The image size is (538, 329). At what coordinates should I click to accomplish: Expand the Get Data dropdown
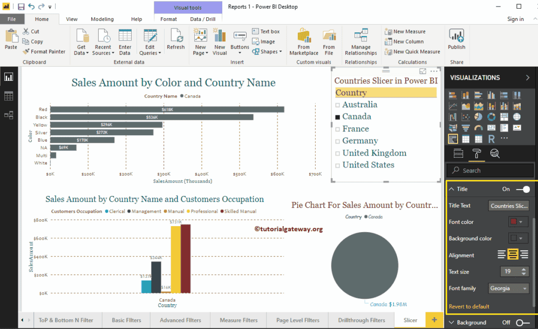(x=82, y=53)
